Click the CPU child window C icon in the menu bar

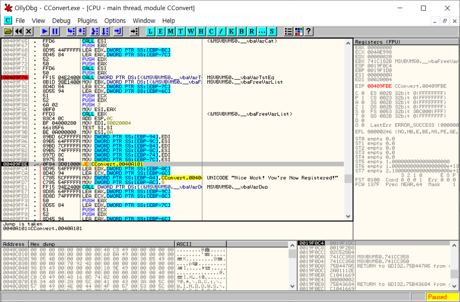(x=8, y=21)
